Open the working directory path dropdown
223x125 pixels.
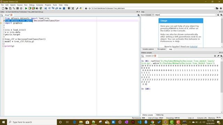[x=214, y=8]
